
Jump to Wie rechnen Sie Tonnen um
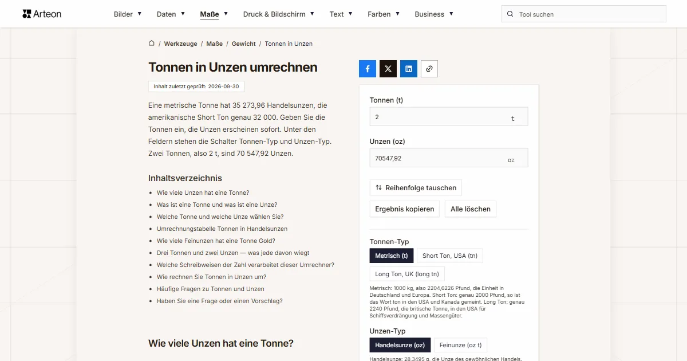tap(212, 277)
